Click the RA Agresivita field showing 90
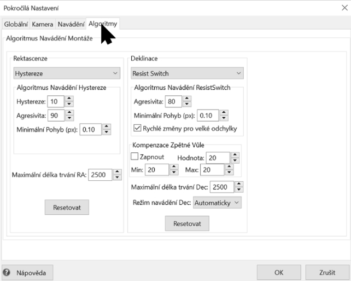Viewport: 351px width, 281px height. pos(56,116)
